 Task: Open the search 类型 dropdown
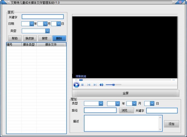click(x=47, y=31)
